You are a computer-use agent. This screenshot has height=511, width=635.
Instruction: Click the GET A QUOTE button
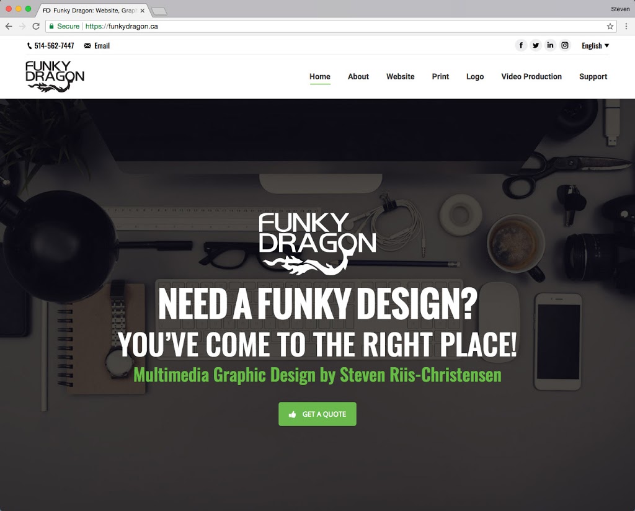pos(317,414)
